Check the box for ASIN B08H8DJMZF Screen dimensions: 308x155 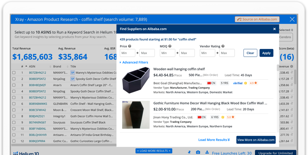14,85
